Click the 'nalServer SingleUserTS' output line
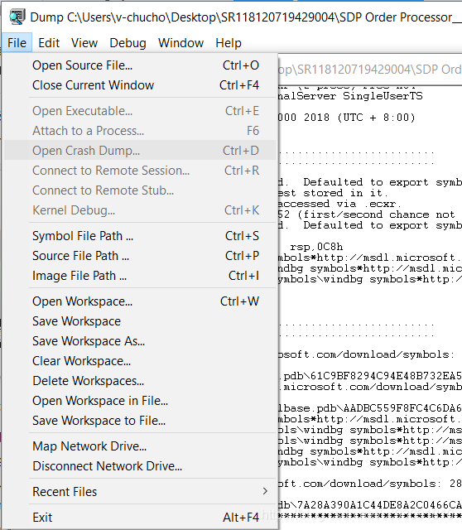This screenshot has width=462, height=530. [x=350, y=96]
